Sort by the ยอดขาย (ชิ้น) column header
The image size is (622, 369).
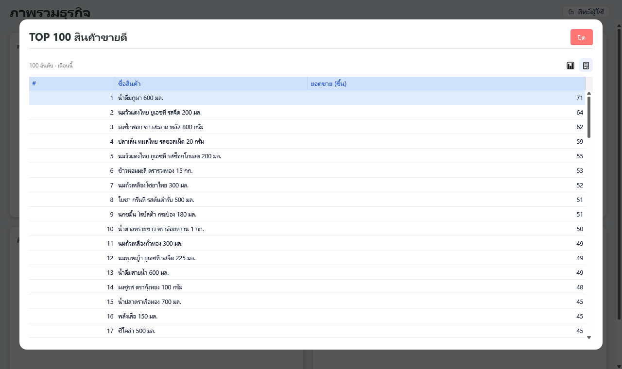pos(446,84)
